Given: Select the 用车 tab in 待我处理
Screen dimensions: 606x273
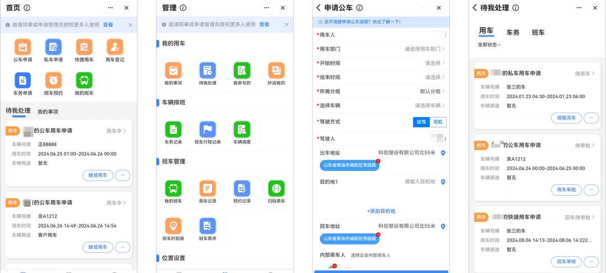Looking at the screenshot, I should (x=486, y=31).
